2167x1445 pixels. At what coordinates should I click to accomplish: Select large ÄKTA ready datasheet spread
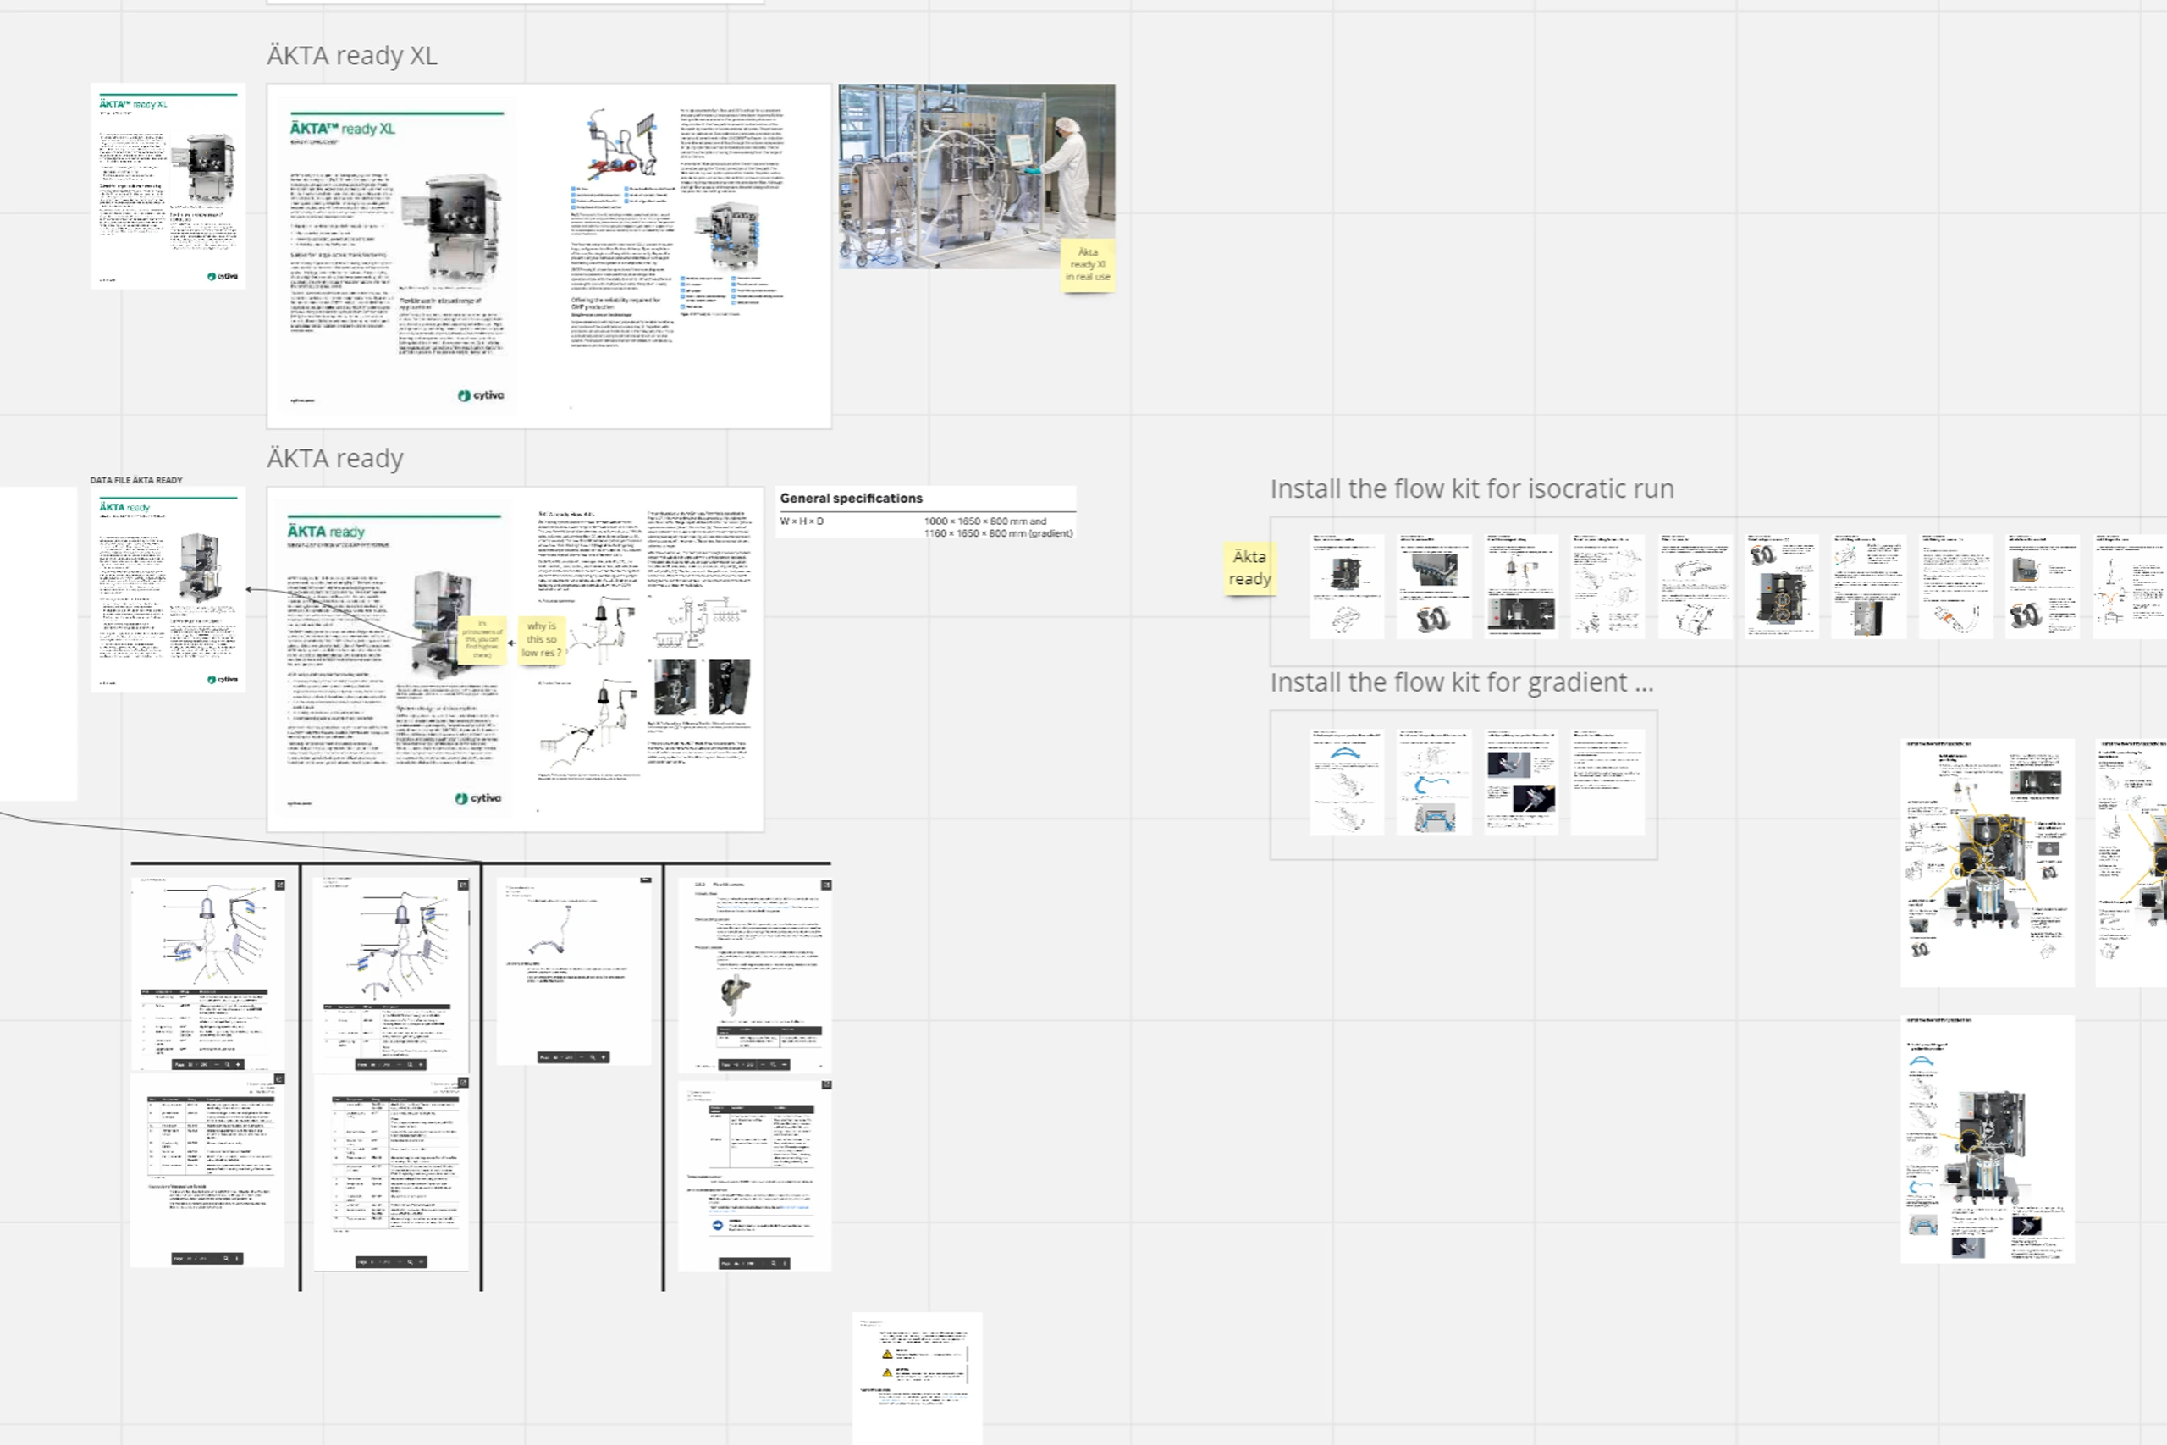[x=515, y=659]
